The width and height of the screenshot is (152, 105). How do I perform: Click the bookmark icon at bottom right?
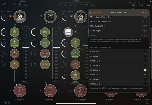[x=147, y=103]
